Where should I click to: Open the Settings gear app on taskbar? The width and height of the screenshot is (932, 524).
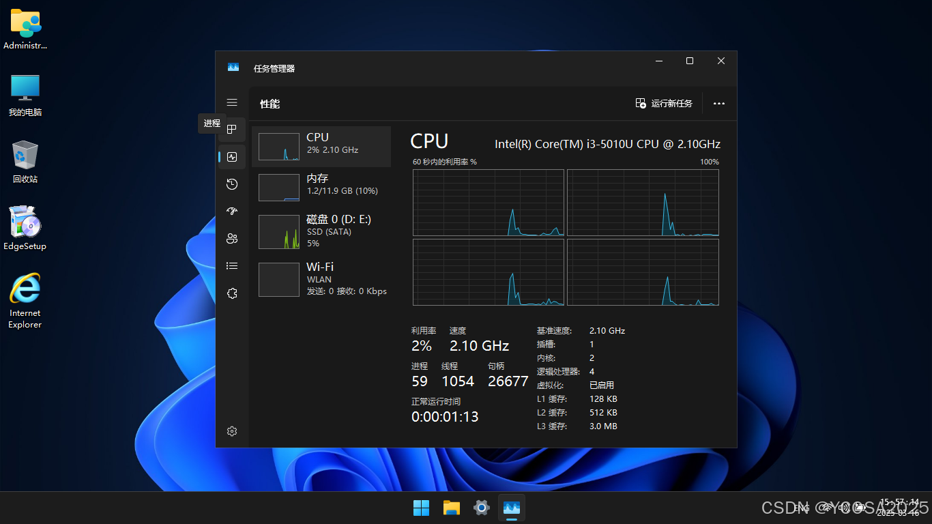coord(482,508)
